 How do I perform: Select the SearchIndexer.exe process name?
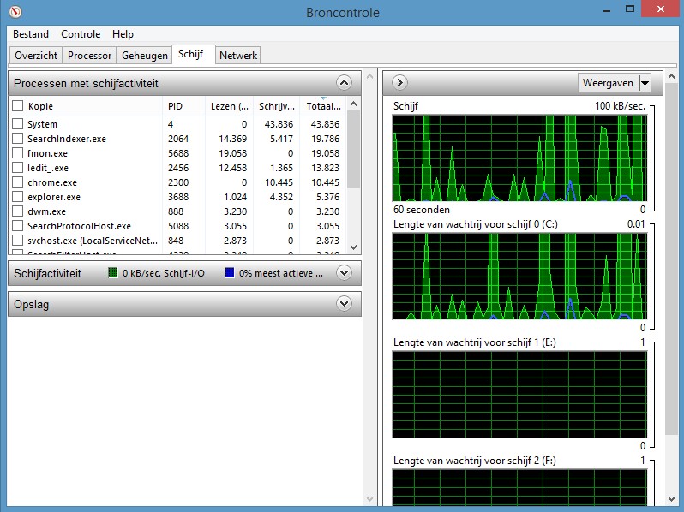[67, 139]
